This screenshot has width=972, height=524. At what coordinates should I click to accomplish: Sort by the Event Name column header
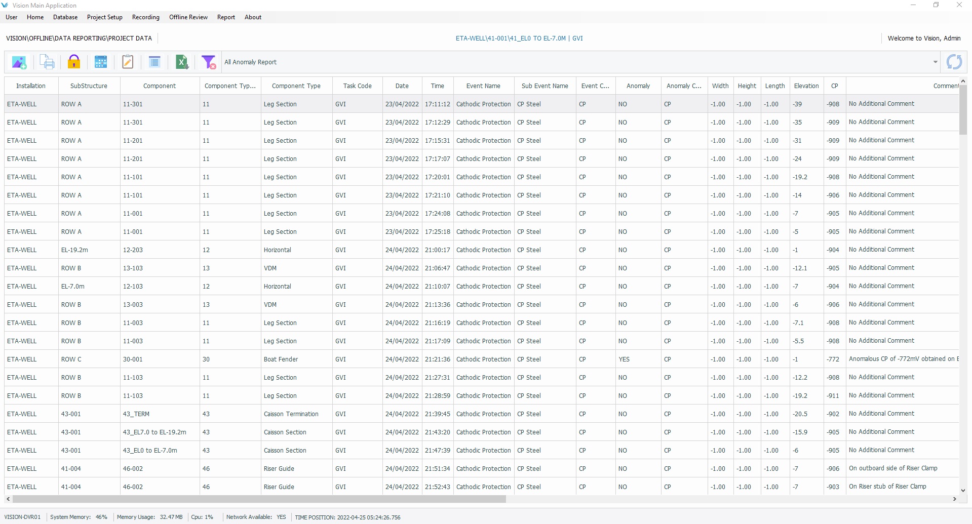(484, 86)
